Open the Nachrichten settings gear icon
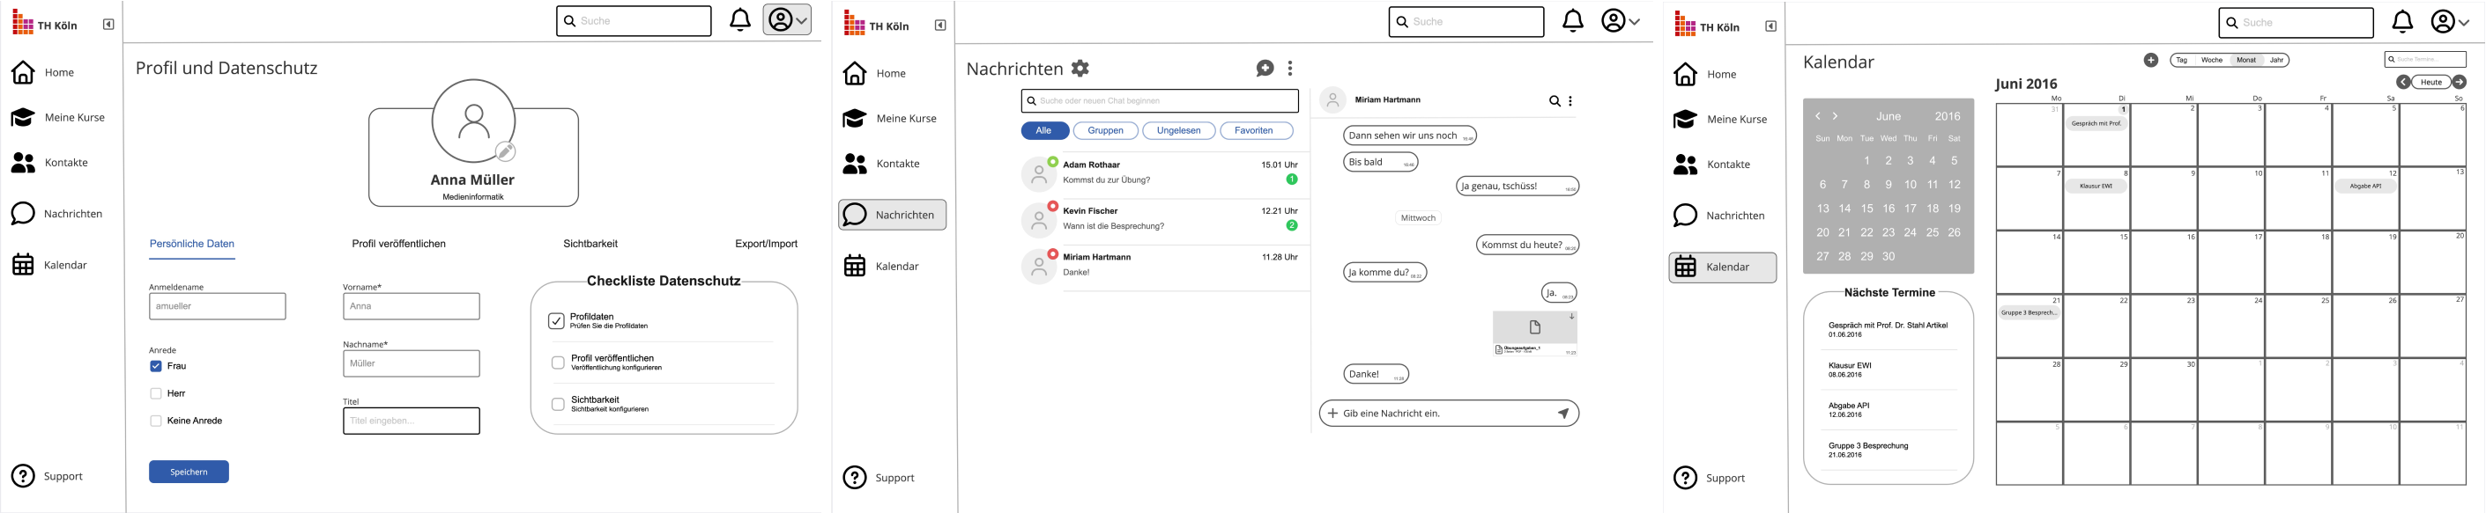 1080,69
